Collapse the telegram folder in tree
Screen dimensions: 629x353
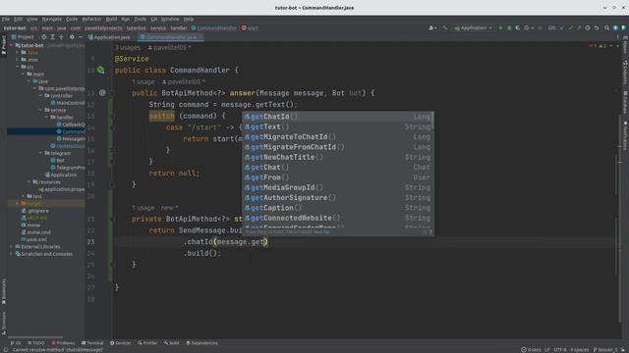41,153
